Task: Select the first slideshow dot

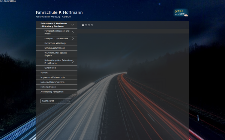Action: pos(83,25)
